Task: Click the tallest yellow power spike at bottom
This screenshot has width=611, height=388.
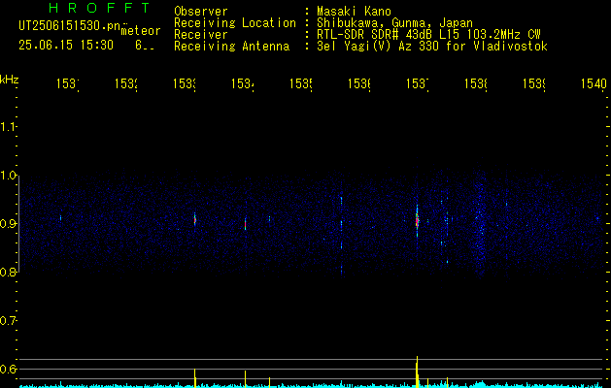Action: coord(417,372)
